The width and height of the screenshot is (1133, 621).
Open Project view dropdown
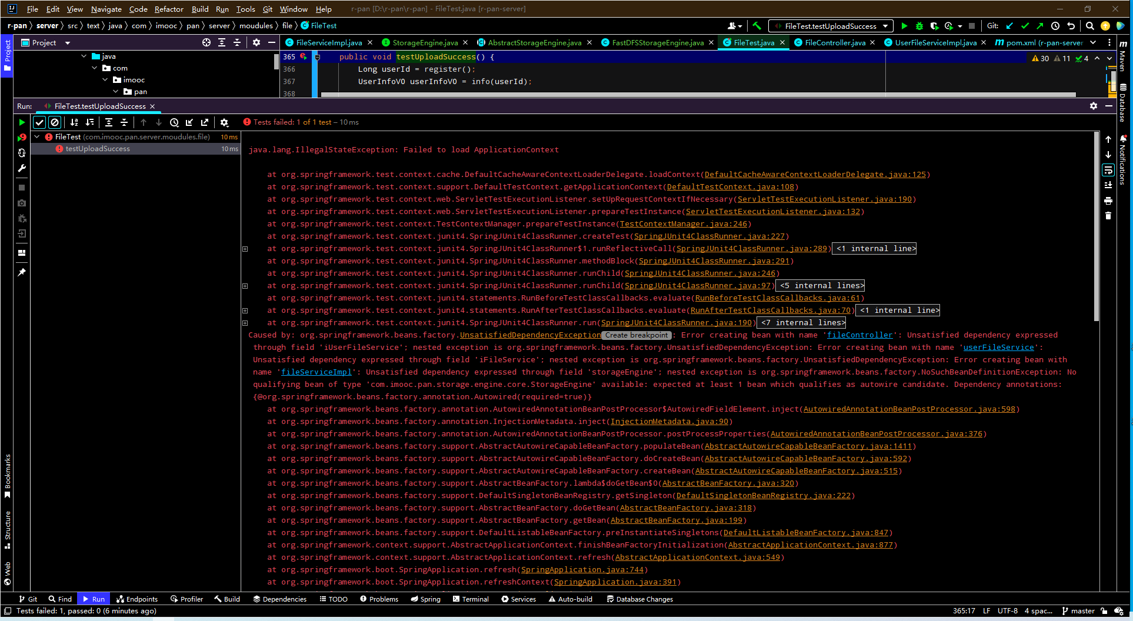68,43
